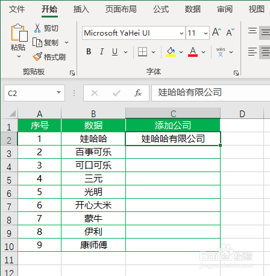Switch to the 审阅 (Review) tab
The height and width of the screenshot is (276, 270).
(225, 9)
